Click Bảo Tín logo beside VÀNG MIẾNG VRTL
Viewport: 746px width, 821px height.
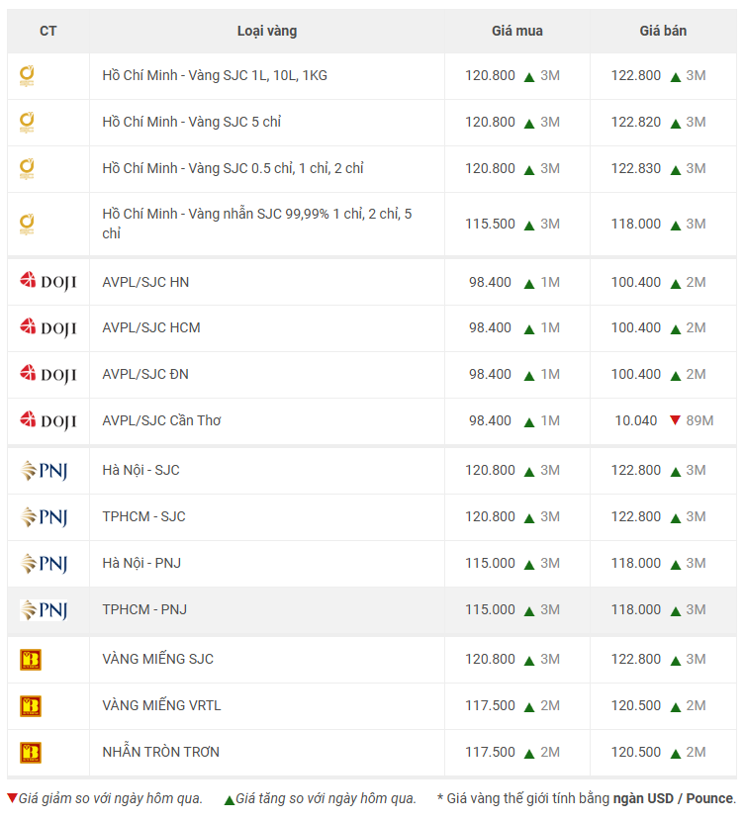[x=31, y=706]
